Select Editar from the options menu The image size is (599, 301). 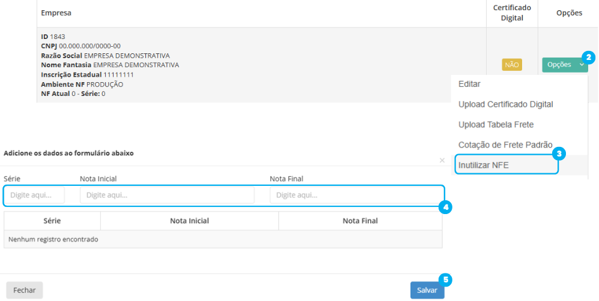tap(469, 84)
